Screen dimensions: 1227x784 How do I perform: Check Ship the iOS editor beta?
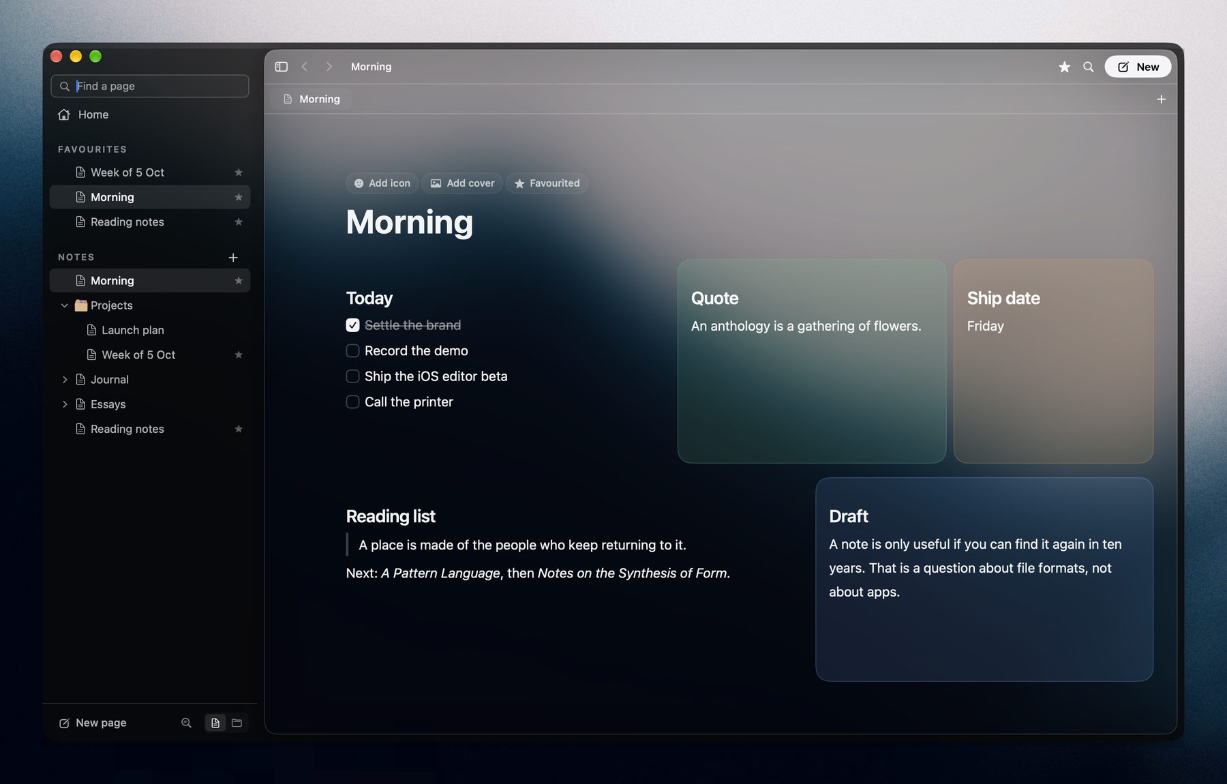click(x=352, y=376)
